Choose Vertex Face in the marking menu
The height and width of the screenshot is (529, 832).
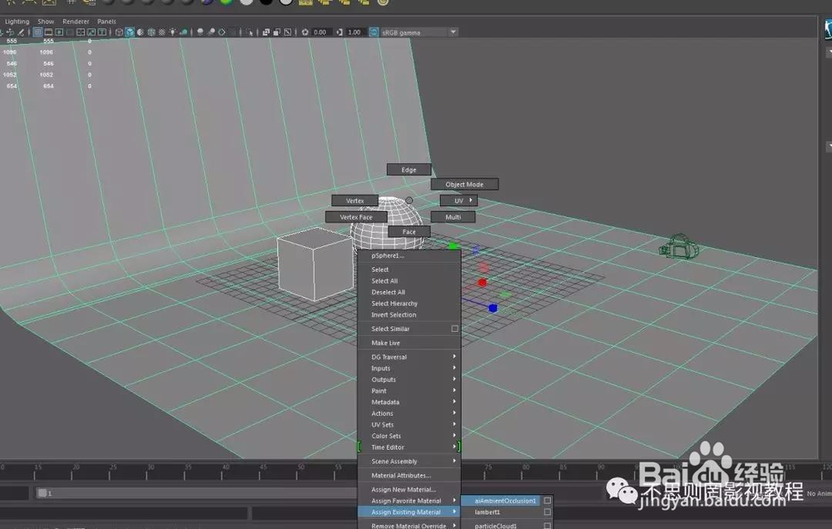356,217
